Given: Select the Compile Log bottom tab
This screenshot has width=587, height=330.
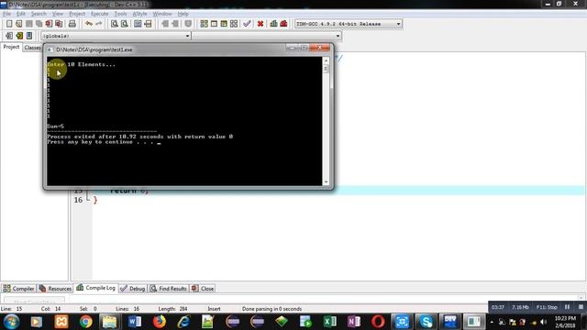Looking at the screenshot, I should (x=95, y=288).
